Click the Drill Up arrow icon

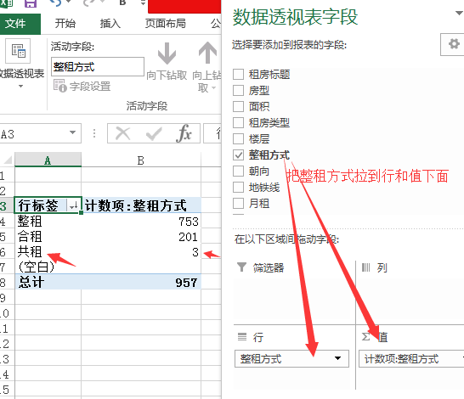[207, 53]
